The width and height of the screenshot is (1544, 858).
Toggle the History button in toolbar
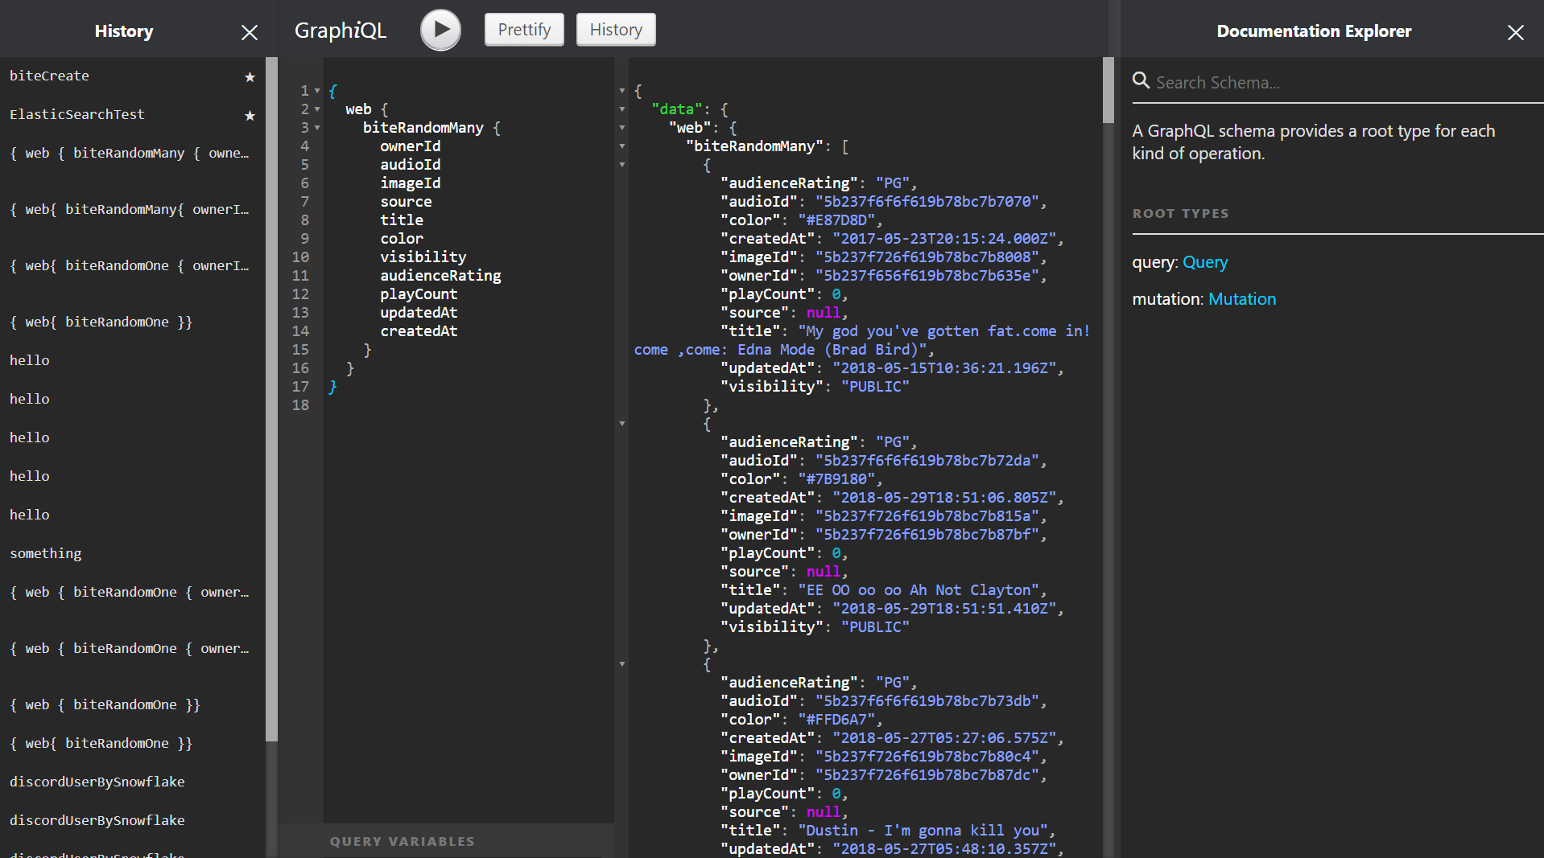(616, 30)
